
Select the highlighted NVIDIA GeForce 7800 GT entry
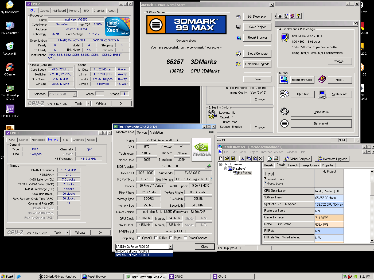tap(144, 255)
